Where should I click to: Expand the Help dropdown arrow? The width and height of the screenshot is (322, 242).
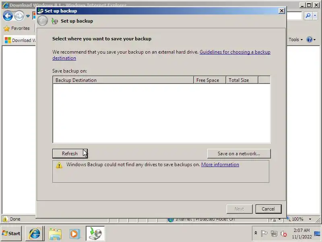(x=314, y=40)
